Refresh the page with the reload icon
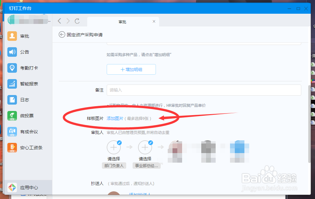This screenshot has width=315, height=199. [77, 21]
